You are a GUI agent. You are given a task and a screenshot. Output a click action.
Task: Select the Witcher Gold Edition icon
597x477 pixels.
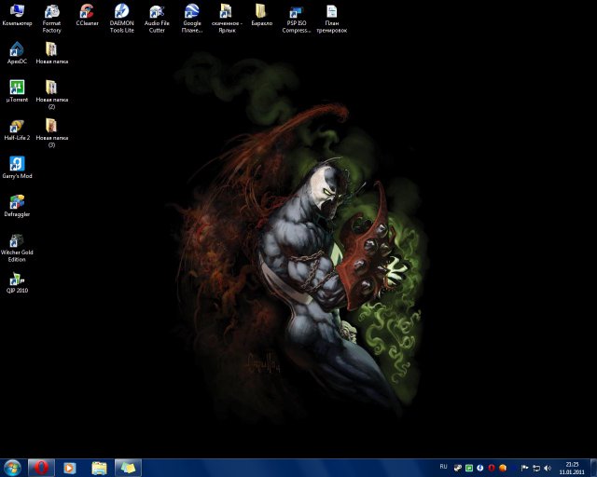(x=17, y=240)
